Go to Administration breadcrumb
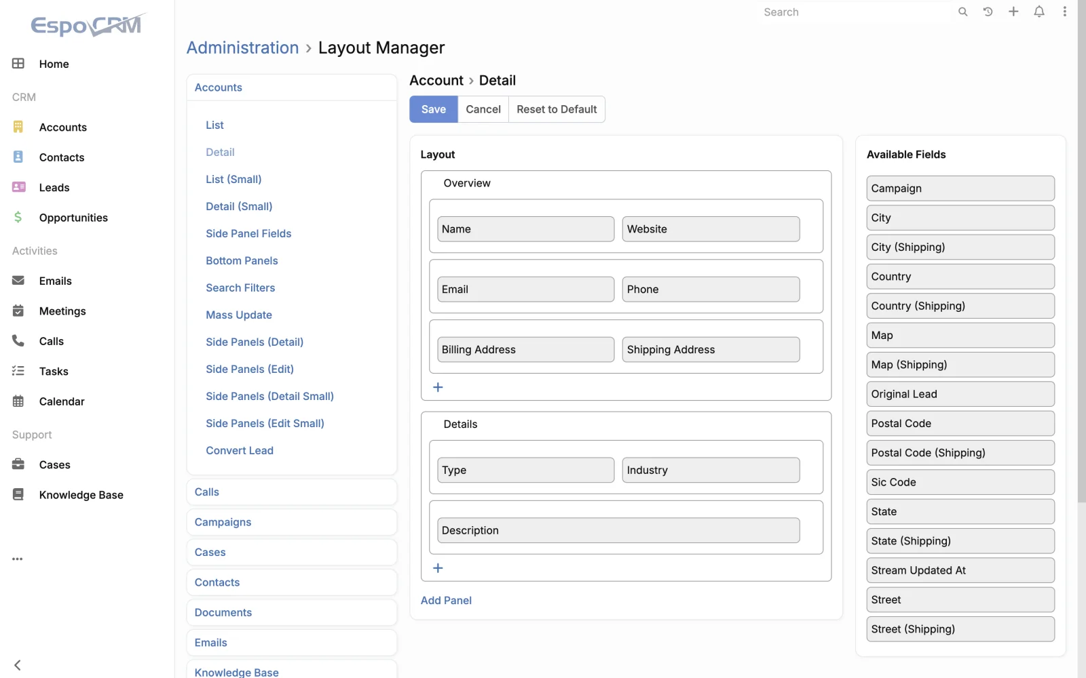Viewport: 1086px width, 678px height. tap(242, 47)
